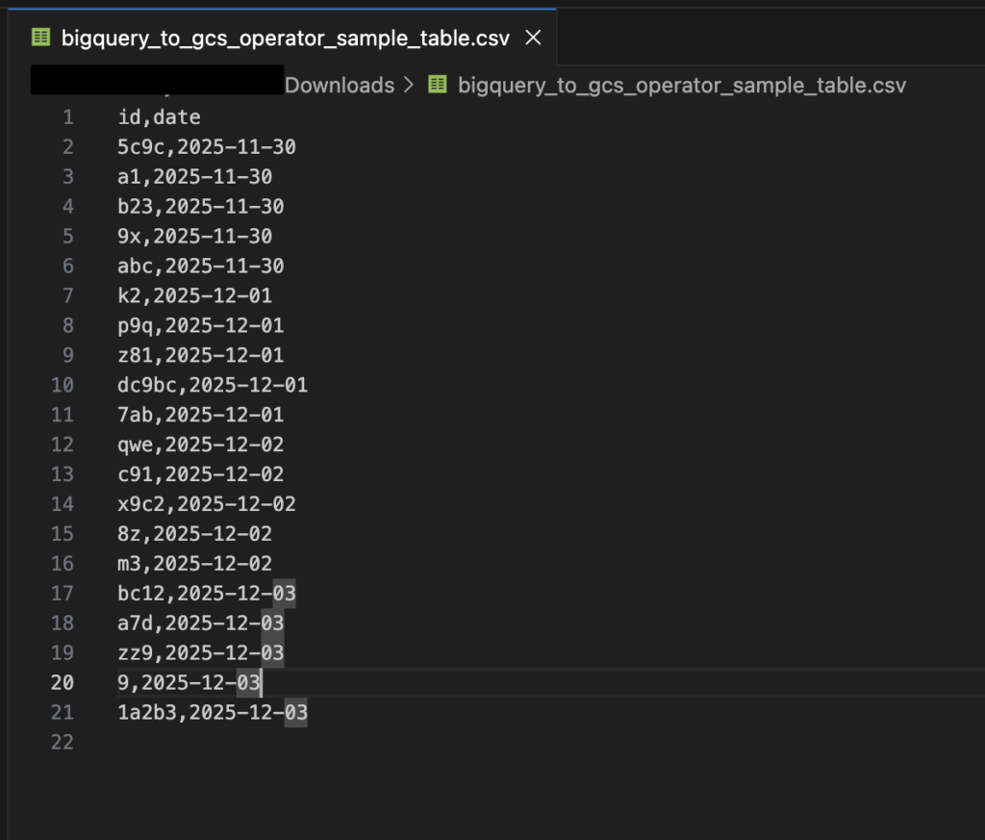Click the breadcrumb chevron after Downloads

click(x=409, y=85)
